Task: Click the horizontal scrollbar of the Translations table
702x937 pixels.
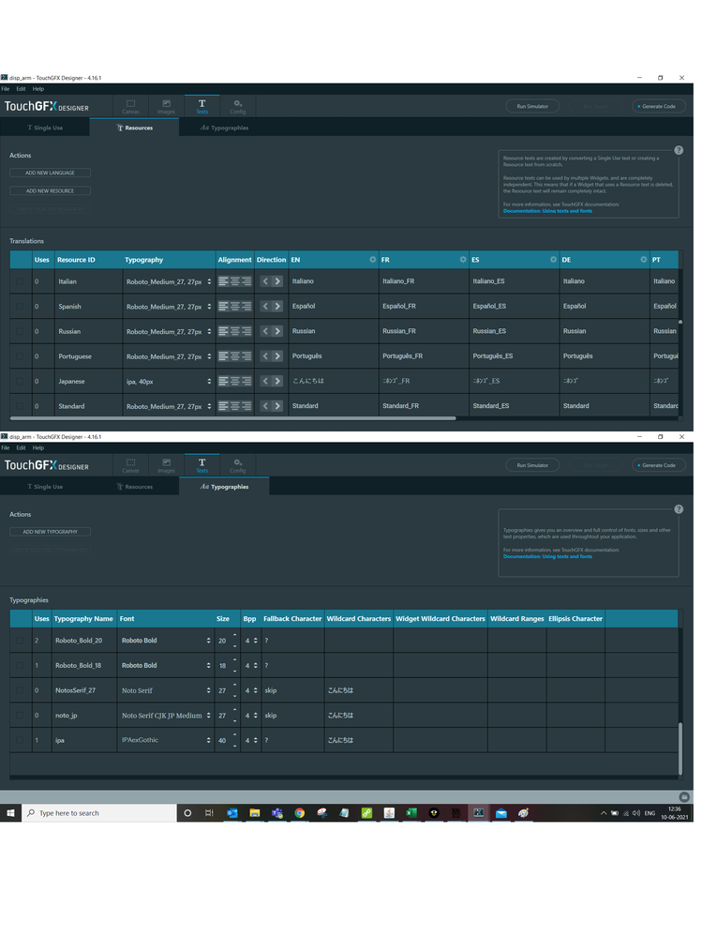Action: [x=233, y=418]
